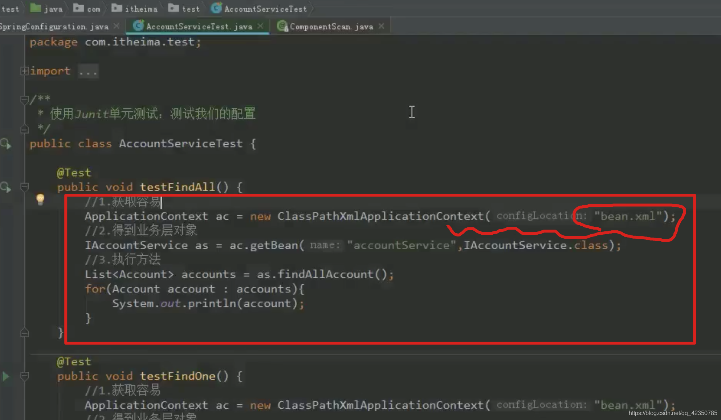
Task: Open the com package breadcrumb
Action: (87, 8)
